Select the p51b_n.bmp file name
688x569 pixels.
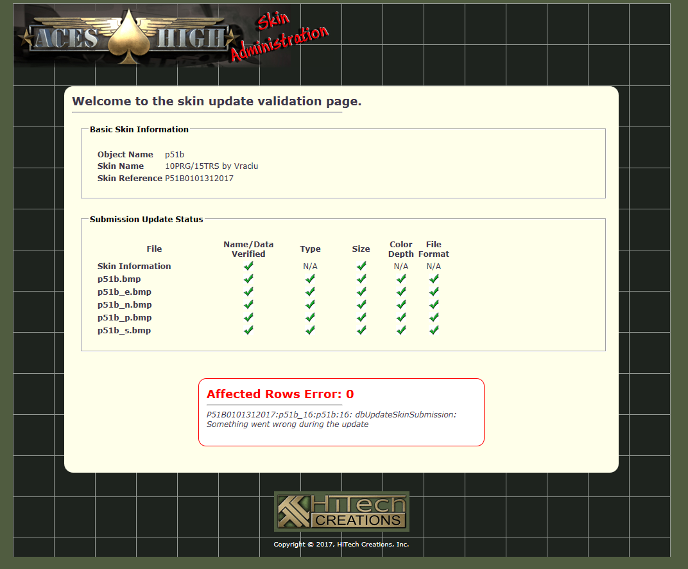(x=125, y=305)
